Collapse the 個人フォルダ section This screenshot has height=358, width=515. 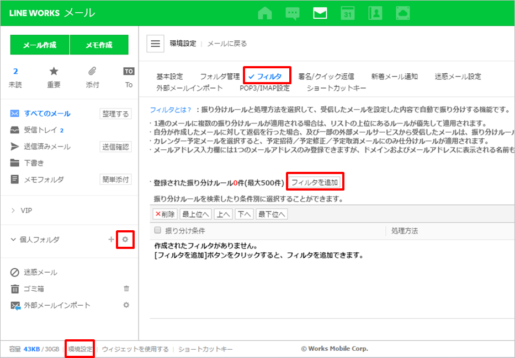click(x=14, y=240)
